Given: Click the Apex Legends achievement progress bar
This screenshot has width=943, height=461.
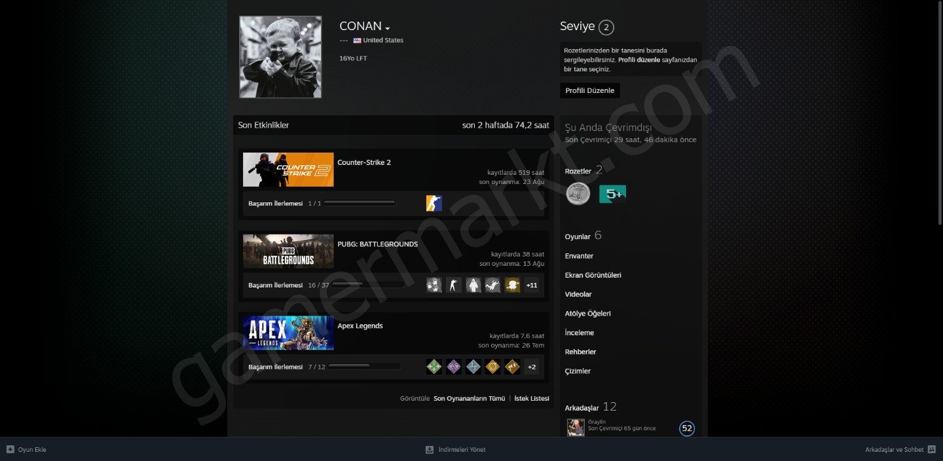Looking at the screenshot, I should click(365, 367).
